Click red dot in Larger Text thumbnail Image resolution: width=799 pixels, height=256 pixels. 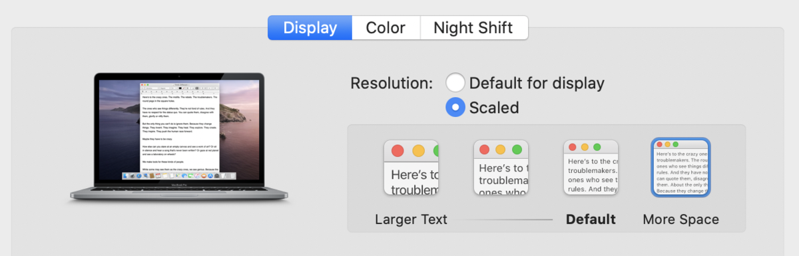398,151
